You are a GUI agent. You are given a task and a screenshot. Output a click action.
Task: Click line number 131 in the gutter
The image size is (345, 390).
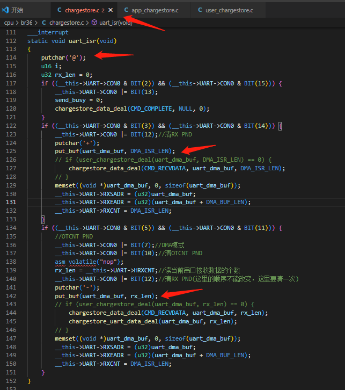point(11,202)
